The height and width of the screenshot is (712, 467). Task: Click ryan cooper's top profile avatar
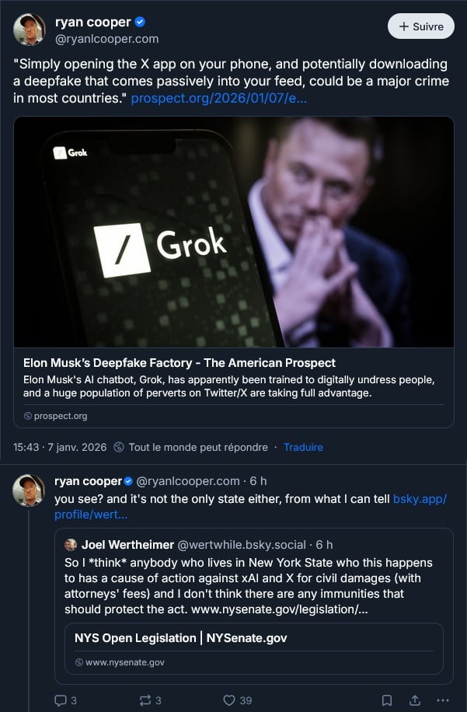(29, 30)
